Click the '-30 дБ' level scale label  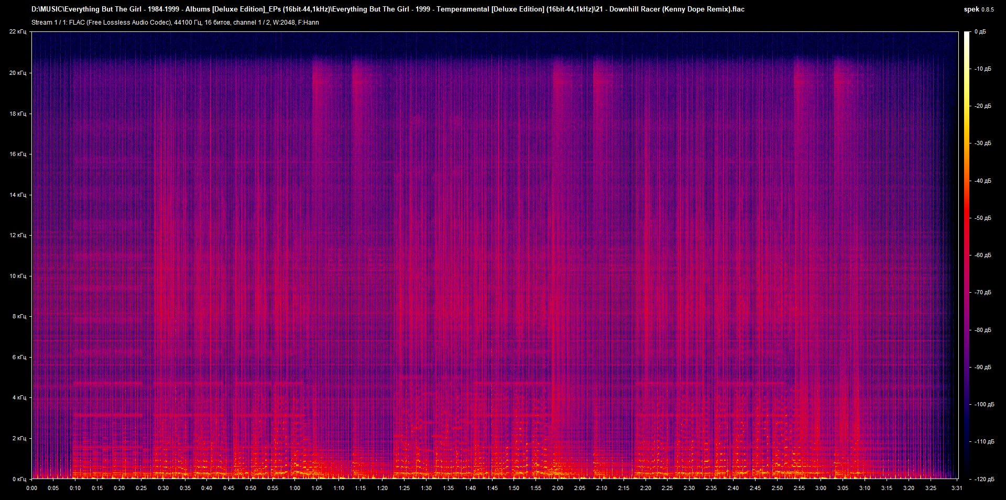tap(982, 143)
